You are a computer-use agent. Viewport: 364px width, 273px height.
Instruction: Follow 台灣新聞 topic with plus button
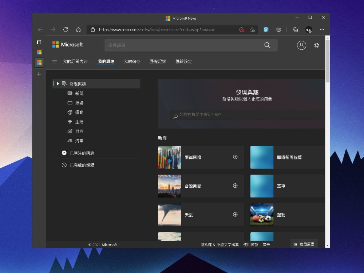(235, 186)
